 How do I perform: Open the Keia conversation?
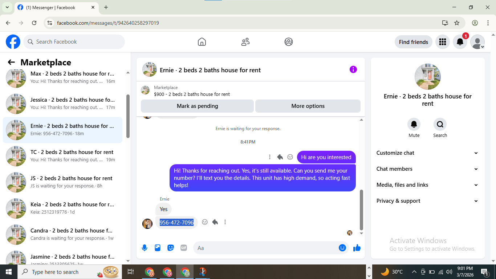pos(62,208)
